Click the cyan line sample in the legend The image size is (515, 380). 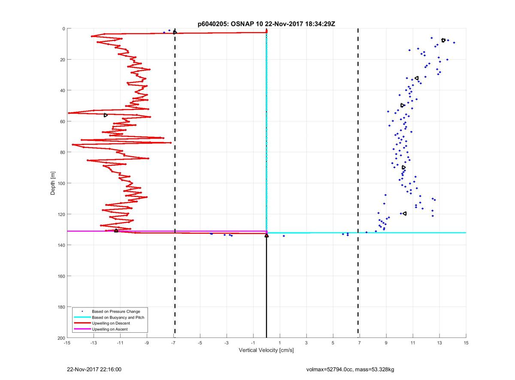[x=82, y=317]
